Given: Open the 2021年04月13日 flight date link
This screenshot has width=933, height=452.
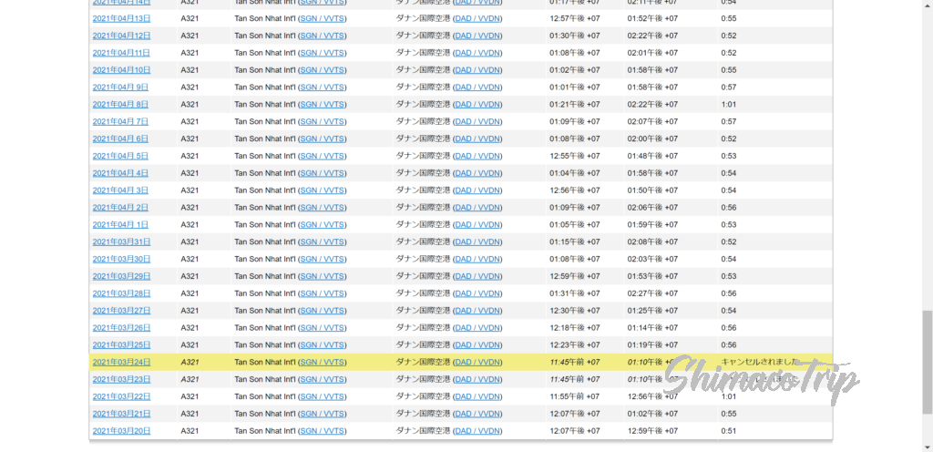Looking at the screenshot, I should point(121,18).
